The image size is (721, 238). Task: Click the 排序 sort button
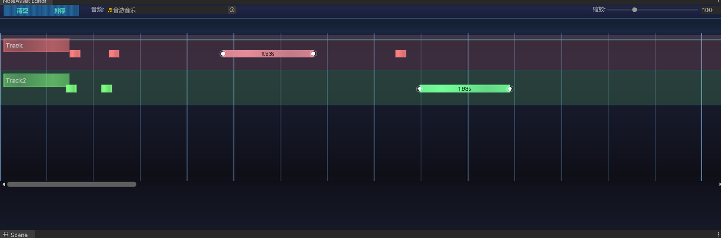pyautogui.click(x=60, y=11)
